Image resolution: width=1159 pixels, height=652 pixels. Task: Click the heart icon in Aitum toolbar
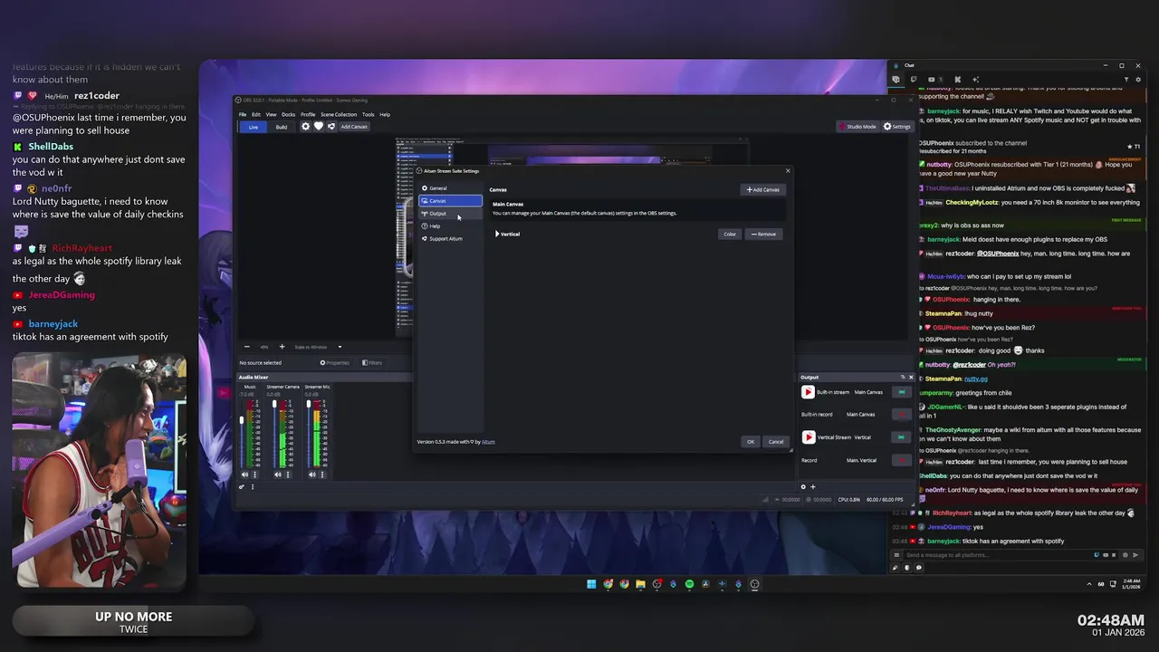319,127
